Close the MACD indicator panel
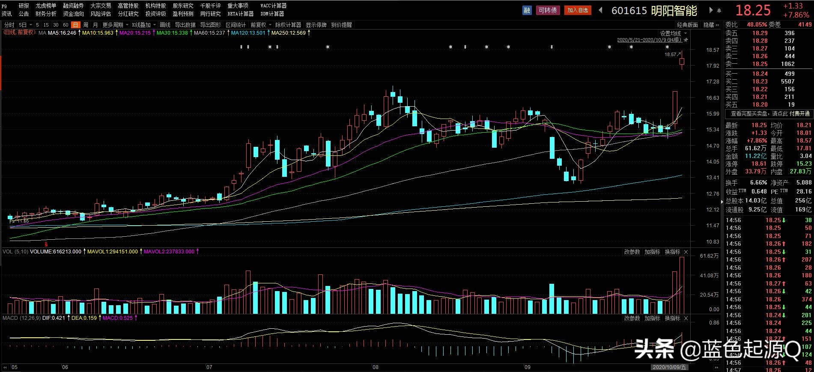 [x=686, y=318]
